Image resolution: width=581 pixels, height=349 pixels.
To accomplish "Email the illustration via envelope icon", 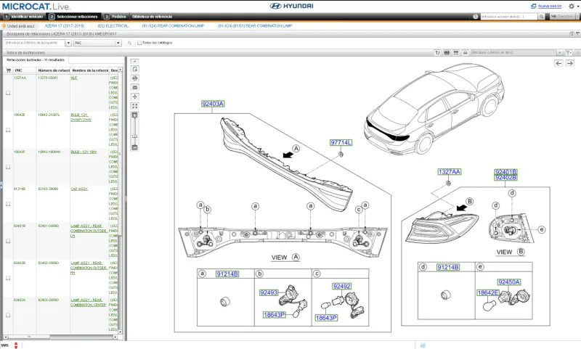I will click(x=134, y=87).
